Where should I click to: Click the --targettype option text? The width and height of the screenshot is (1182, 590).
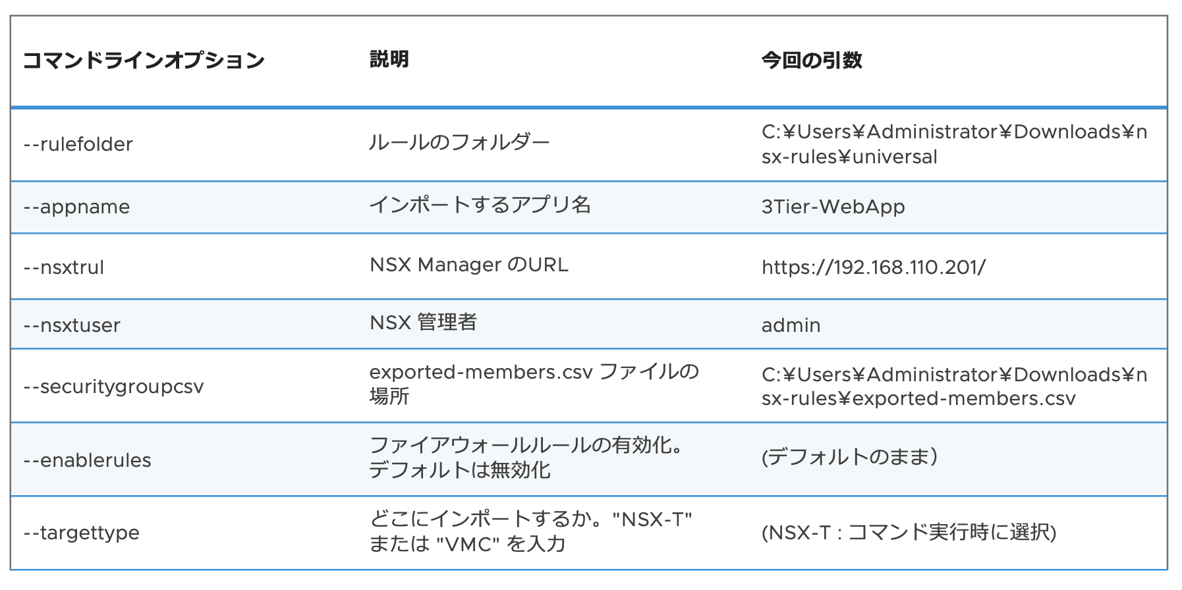(82, 533)
